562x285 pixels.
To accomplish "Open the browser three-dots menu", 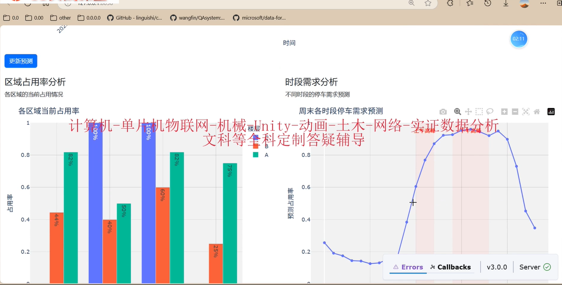I will pos(543,3).
